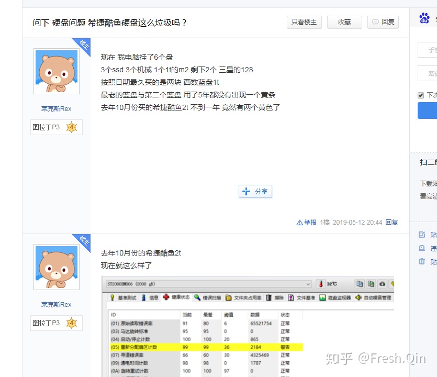This screenshot has height=377, width=437.
Task: Click the 回复 speech bubble toggle button
Action: [x=383, y=22]
